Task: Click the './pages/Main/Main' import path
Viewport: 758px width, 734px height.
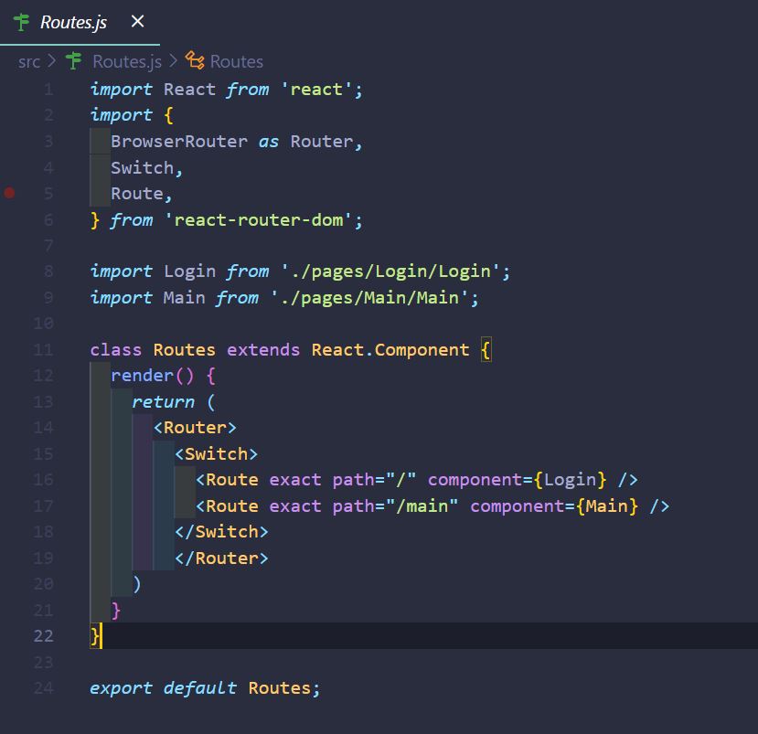Action: click(x=369, y=298)
